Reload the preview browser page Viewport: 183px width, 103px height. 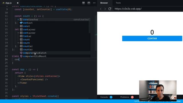coord(110,9)
